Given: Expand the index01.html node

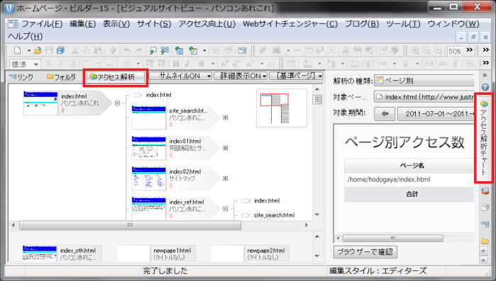Looking at the screenshot, I should 226,148.
